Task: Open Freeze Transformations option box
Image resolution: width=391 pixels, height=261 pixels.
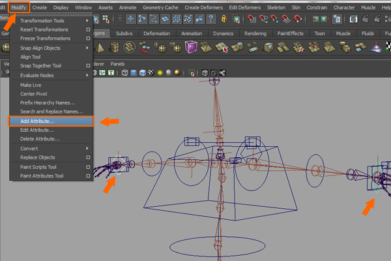Action: tap(88, 38)
